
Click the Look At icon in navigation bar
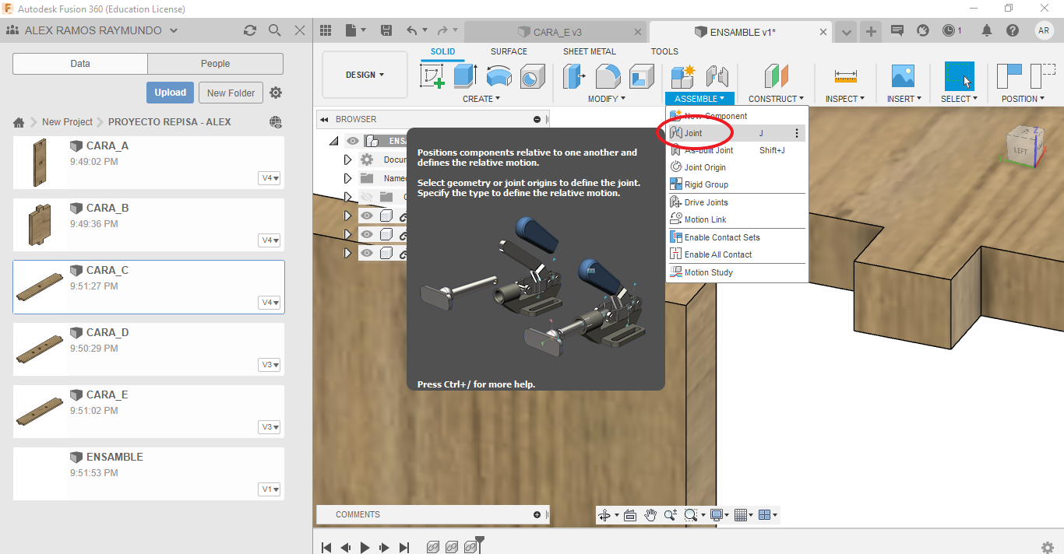tap(630, 515)
